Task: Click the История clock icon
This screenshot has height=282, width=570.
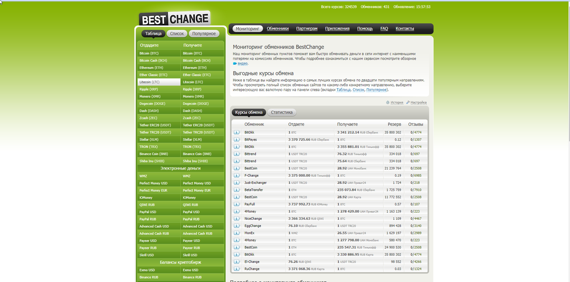Action: coord(388,102)
